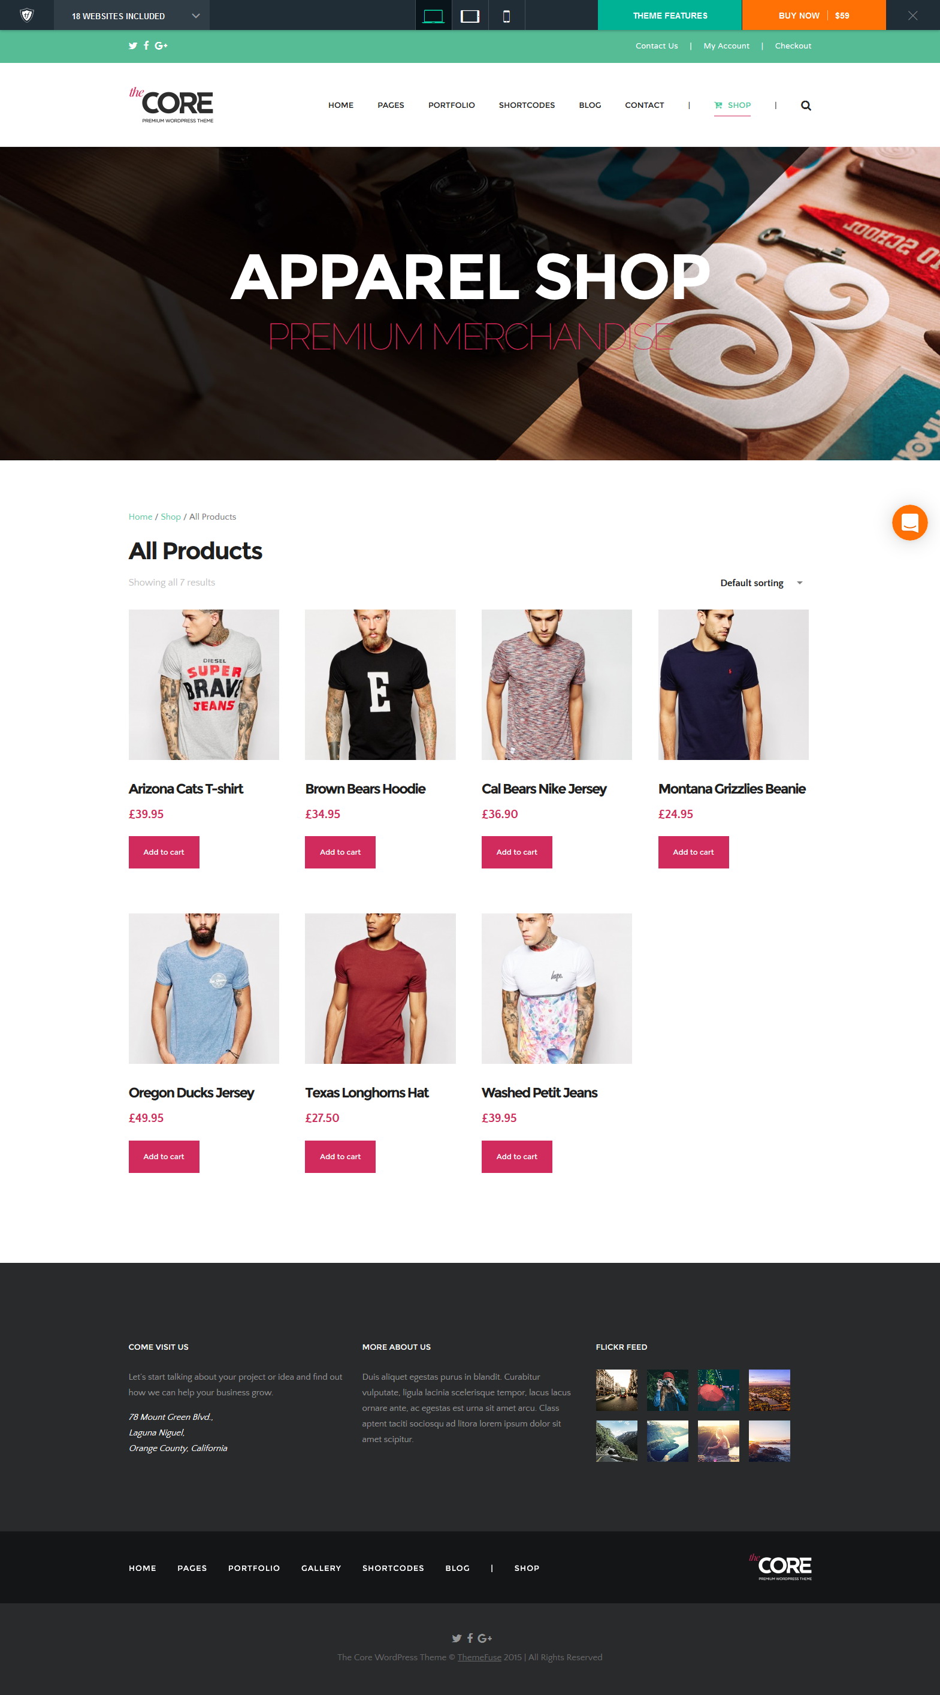Click the shield logo in top bar

click(27, 15)
